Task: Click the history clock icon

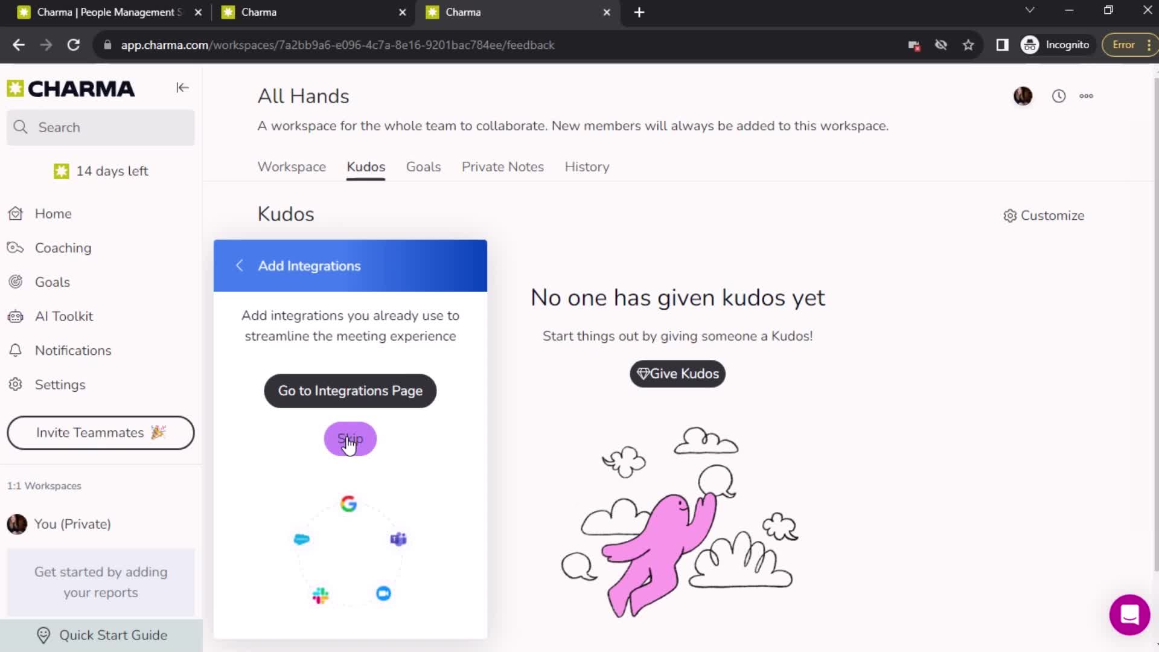Action: 1059,95
